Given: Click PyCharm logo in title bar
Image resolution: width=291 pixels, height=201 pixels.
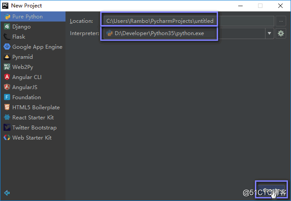Looking at the screenshot, I should pyautogui.click(x=5, y=6).
